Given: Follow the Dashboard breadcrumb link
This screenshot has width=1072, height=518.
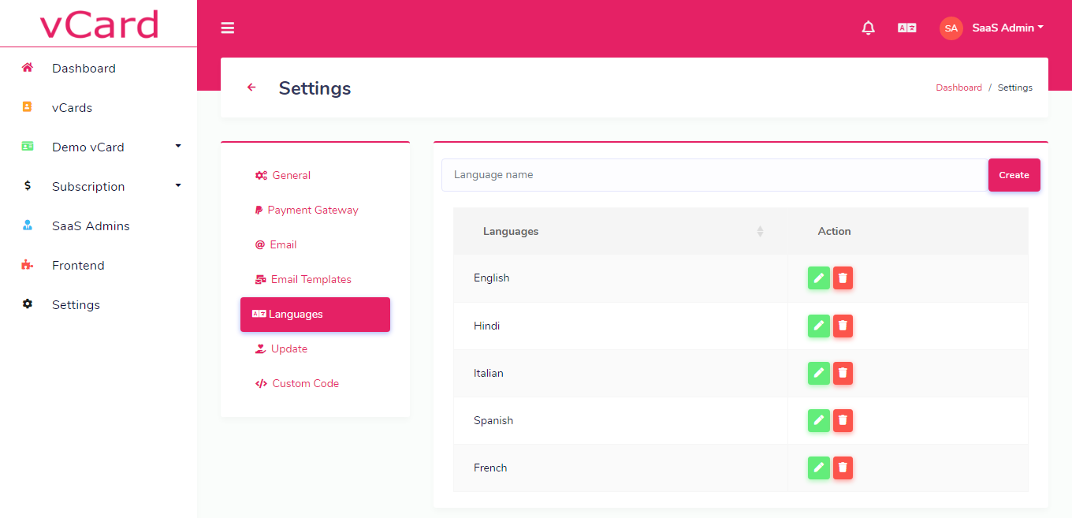Looking at the screenshot, I should tap(958, 88).
